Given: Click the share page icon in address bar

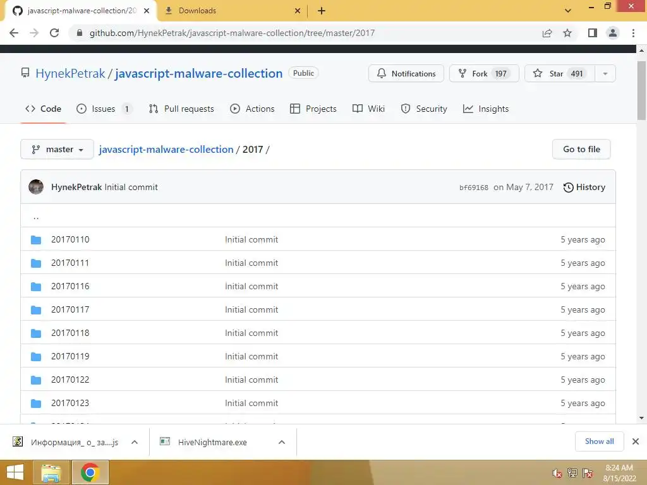Looking at the screenshot, I should click(x=547, y=33).
